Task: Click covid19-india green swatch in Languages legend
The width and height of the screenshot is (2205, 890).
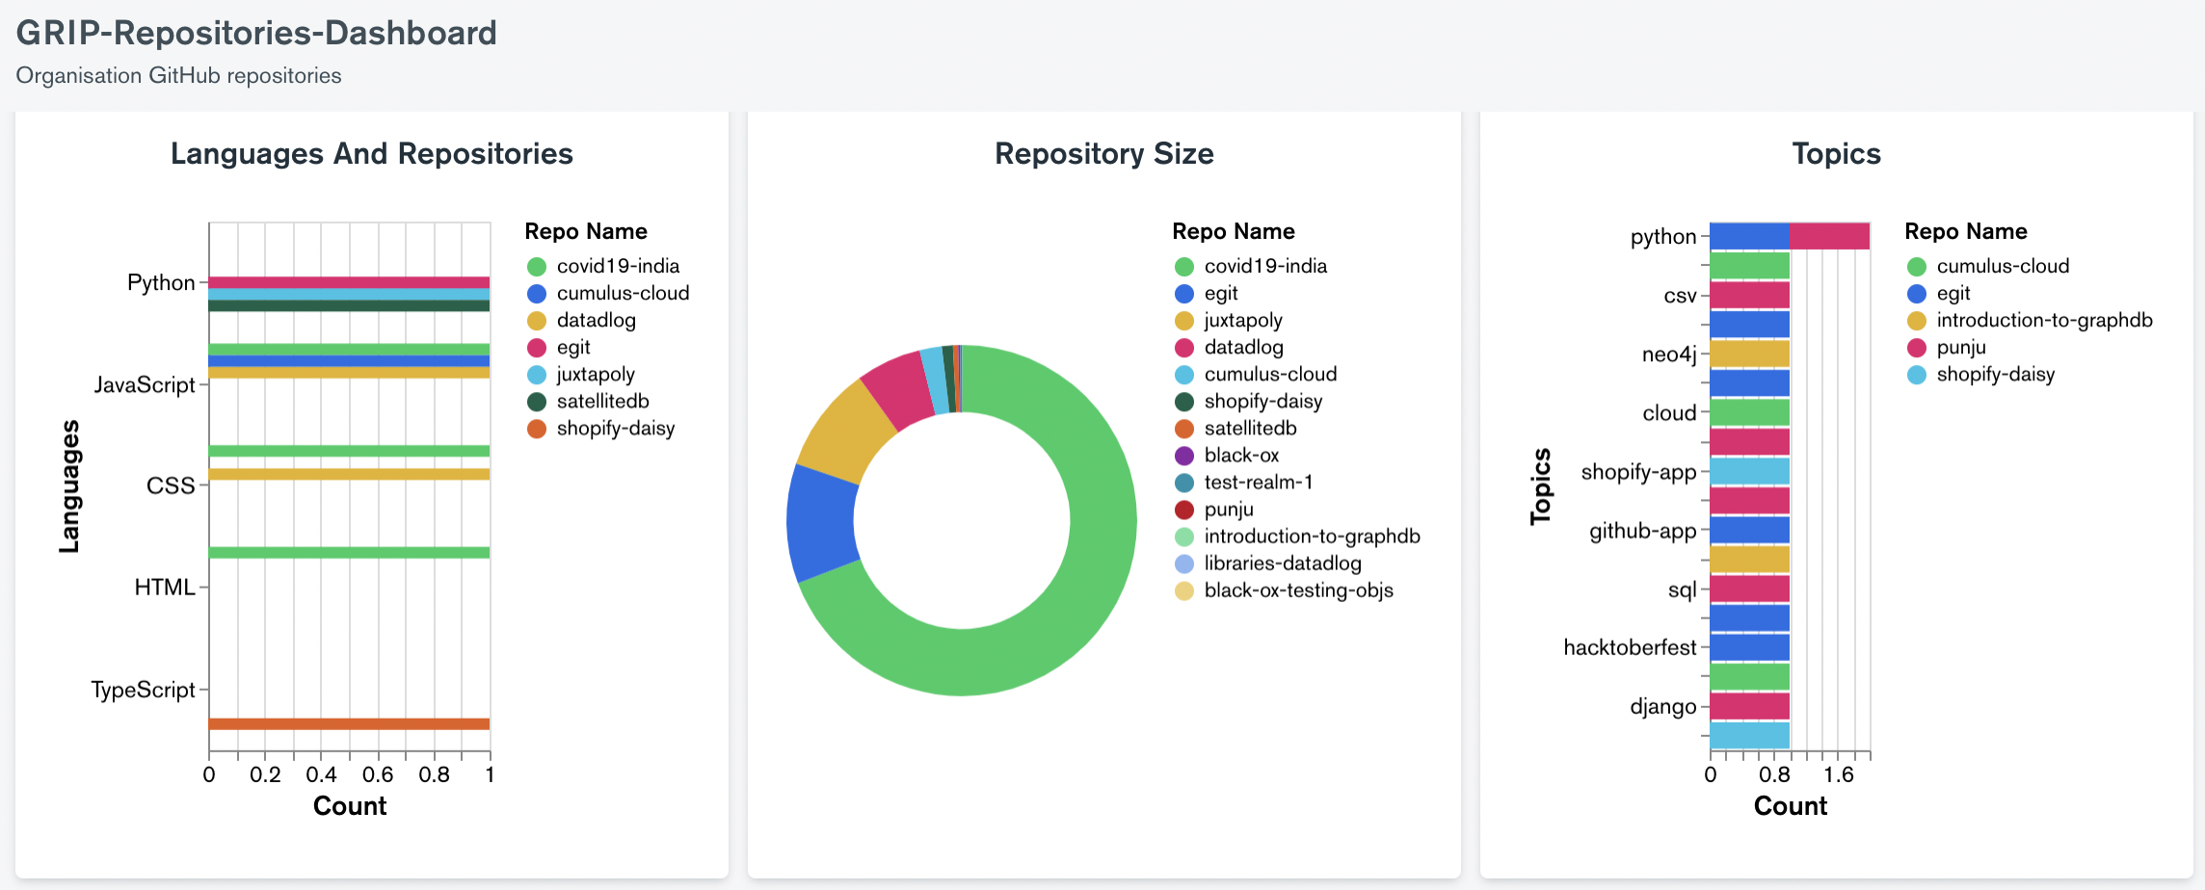Action: pos(537,267)
